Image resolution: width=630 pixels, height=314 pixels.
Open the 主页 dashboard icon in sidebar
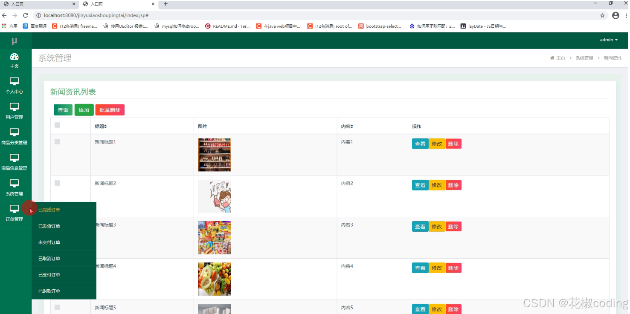point(15,56)
